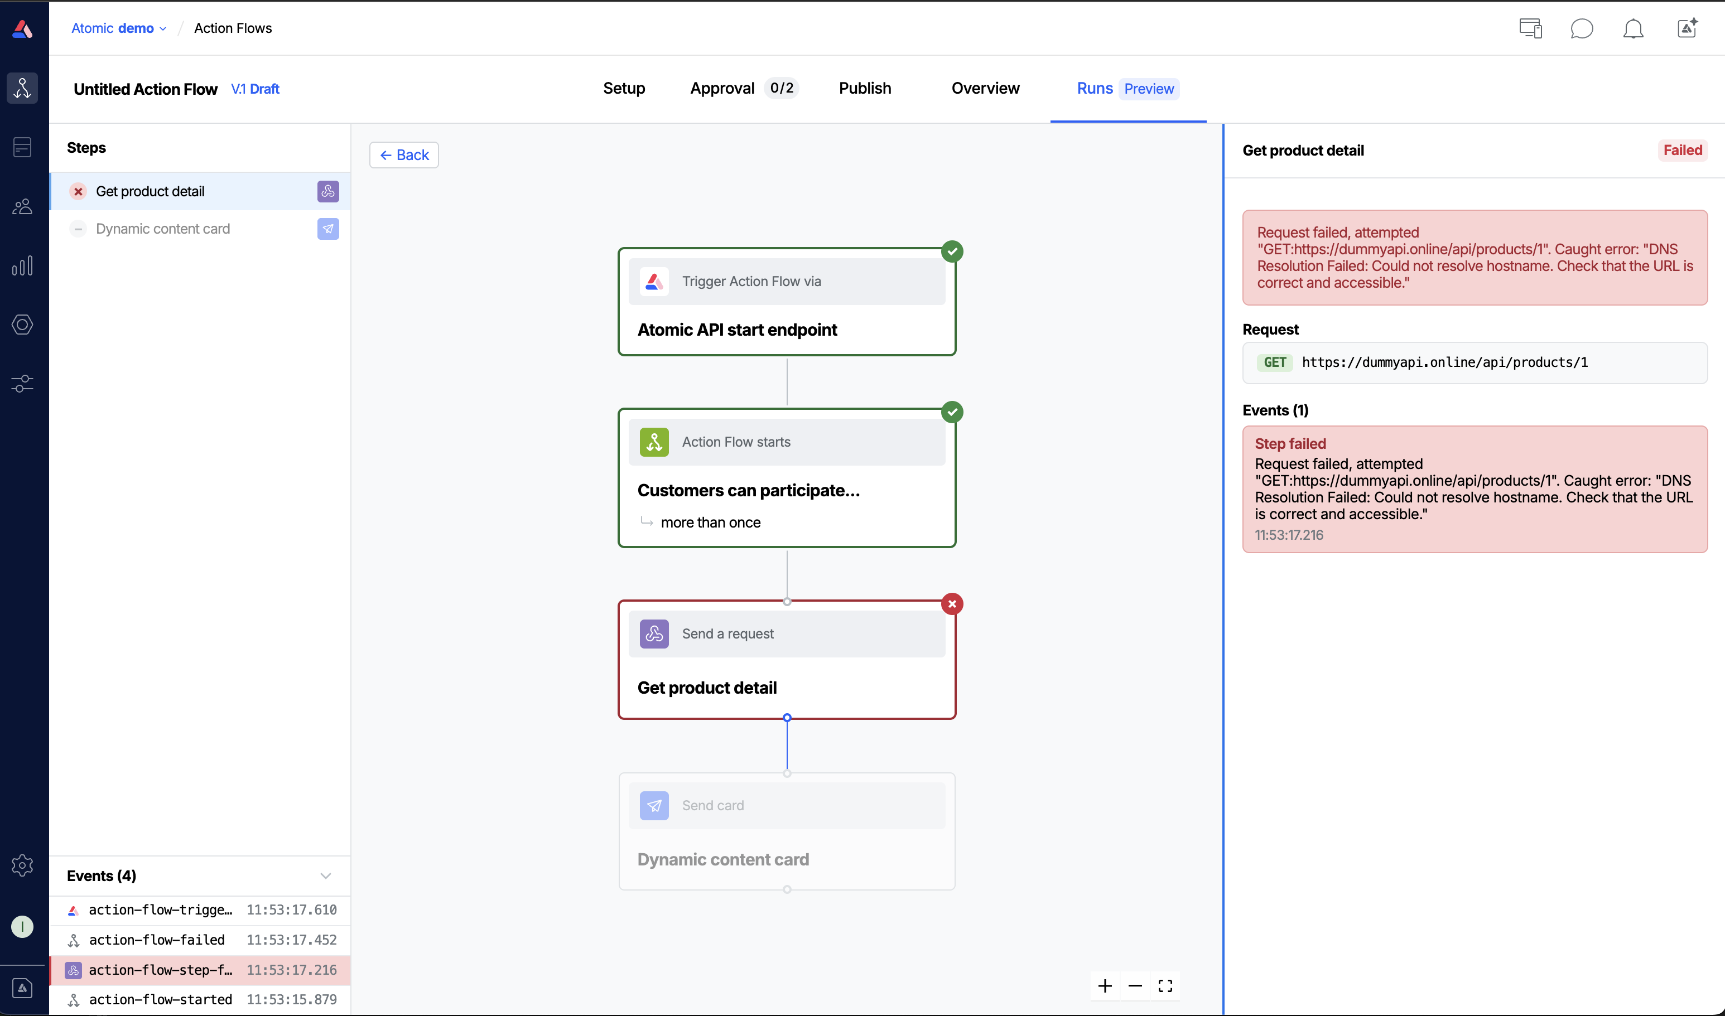
Task: Open the Atomic demo environment dropdown
Action: [x=118, y=28]
